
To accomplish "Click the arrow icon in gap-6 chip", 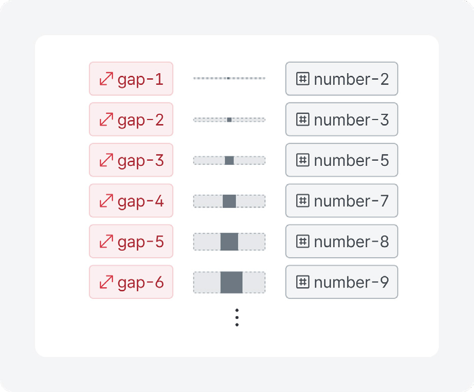I will [106, 282].
